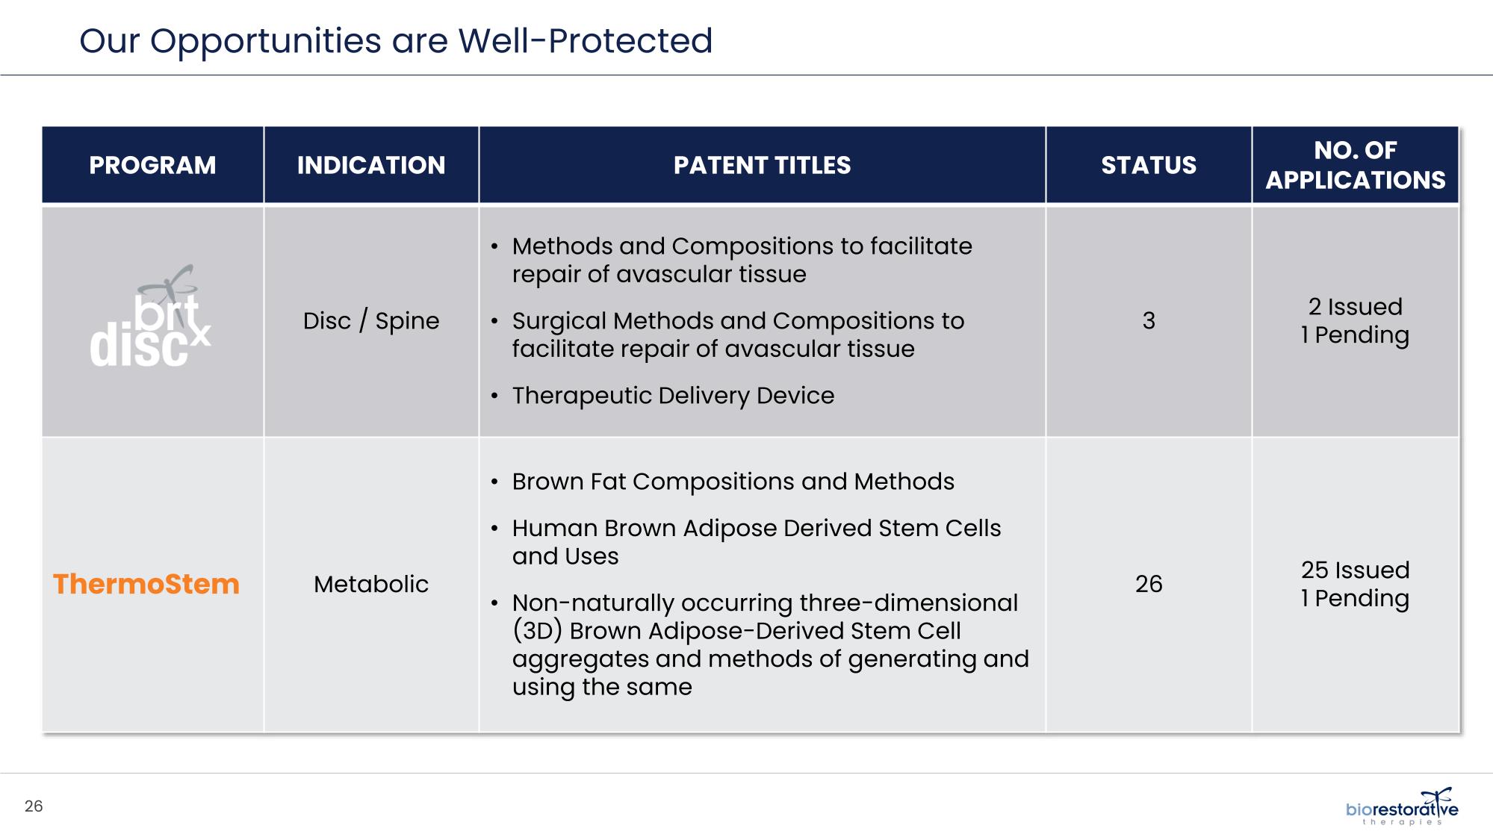Select the INDICATION column header
This screenshot has width=1493, height=840.
tap(371, 165)
